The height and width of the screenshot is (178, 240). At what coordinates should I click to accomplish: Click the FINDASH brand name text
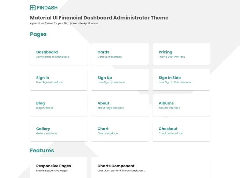click(47, 8)
